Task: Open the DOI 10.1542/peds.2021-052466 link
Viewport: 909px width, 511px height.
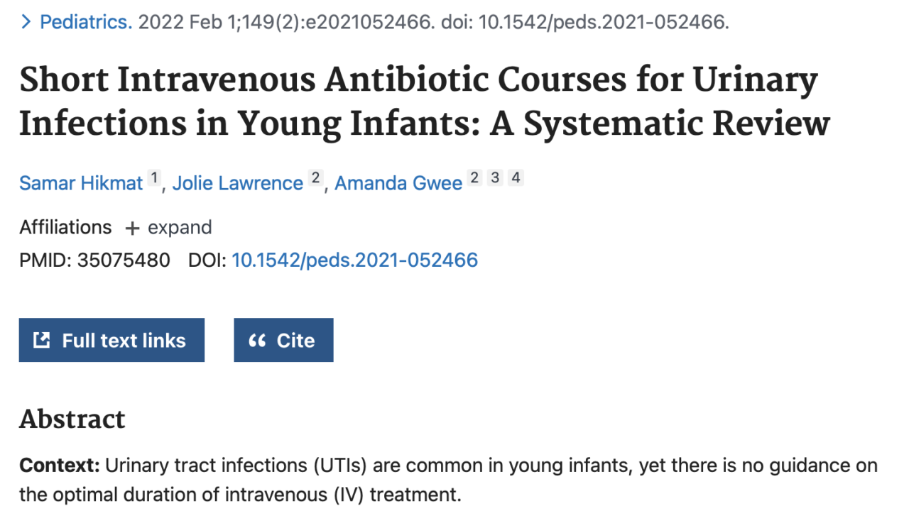Action: click(x=355, y=260)
